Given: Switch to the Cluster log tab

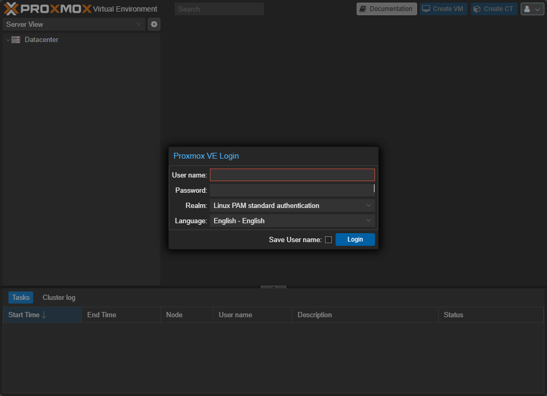Looking at the screenshot, I should click(59, 297).
